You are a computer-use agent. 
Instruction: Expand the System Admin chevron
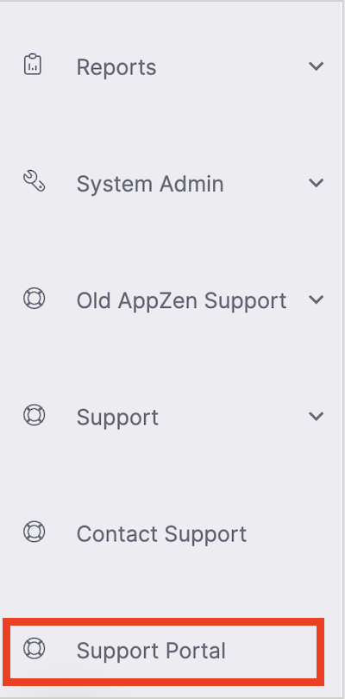coord(316,183)
